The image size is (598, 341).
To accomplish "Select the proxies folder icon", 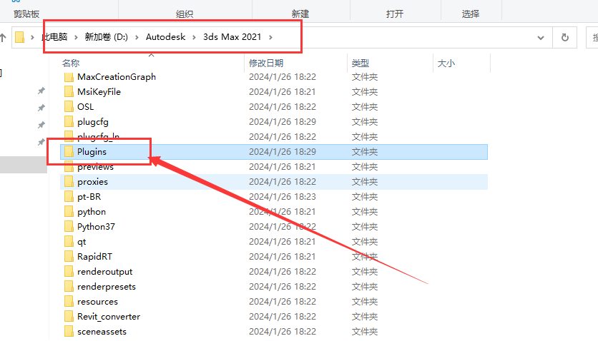I will pyautogui.click(x=69, y=182).
